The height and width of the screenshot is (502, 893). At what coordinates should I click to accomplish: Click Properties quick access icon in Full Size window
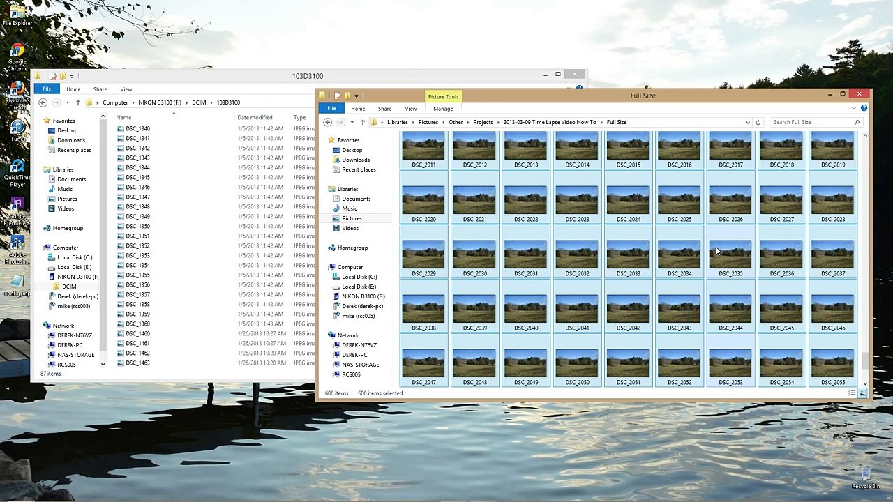[x=337, y=96]
